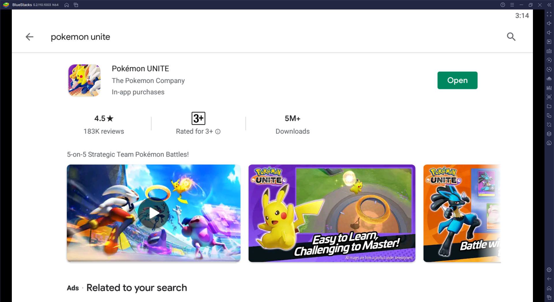Toggle fullscreen mode in sidebar
The height and width of the screenshot is (302, 554).
(x=549, y=14)
